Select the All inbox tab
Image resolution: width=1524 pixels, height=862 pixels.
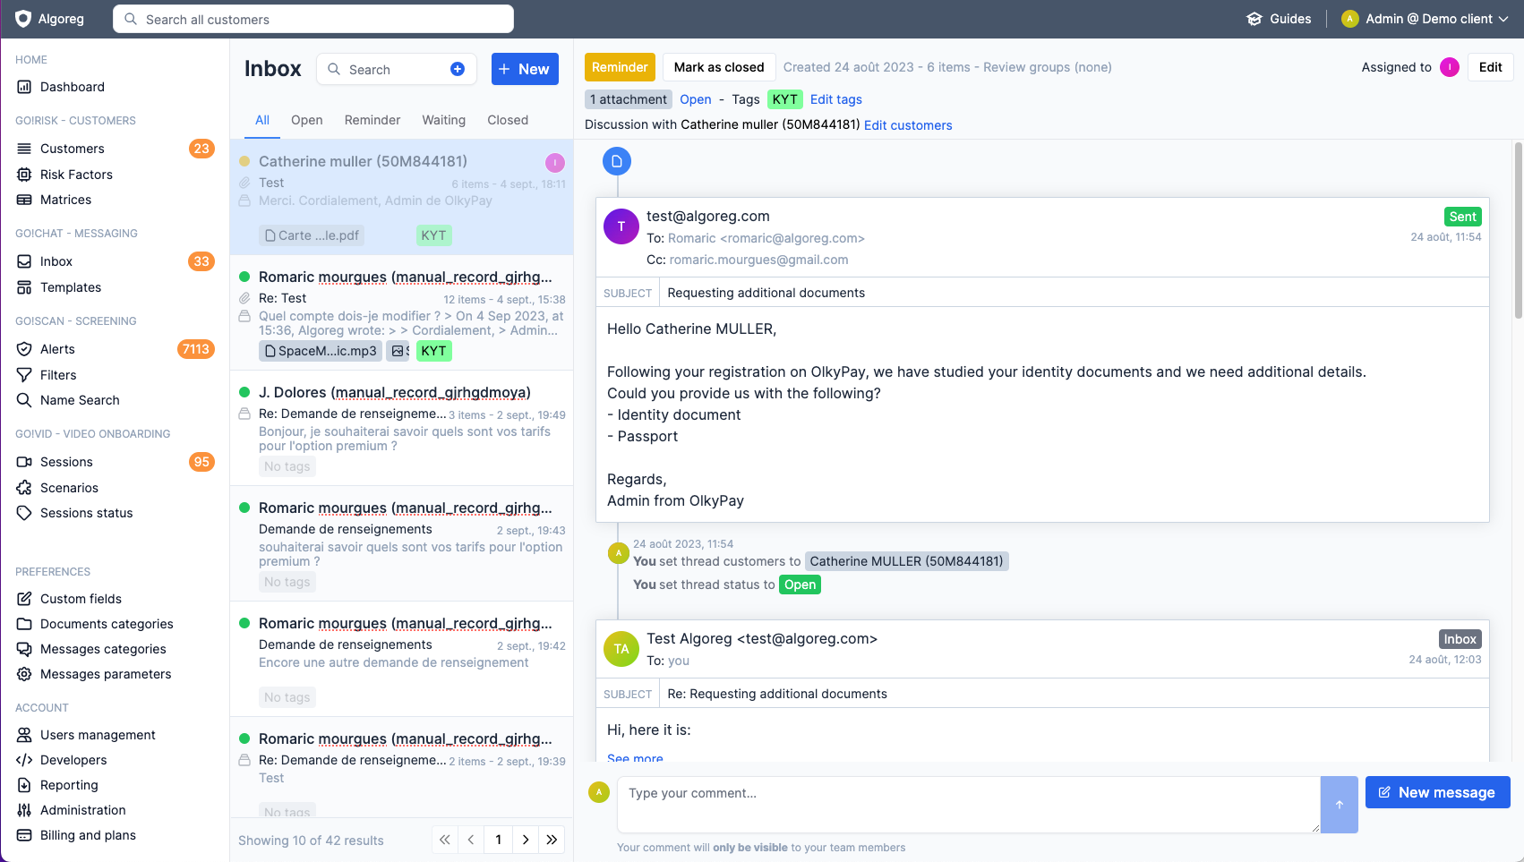[x=262, y=120]
